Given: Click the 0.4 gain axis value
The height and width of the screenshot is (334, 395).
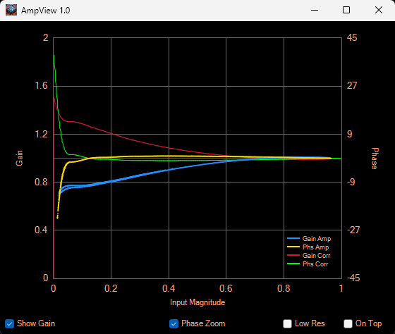Looking at the screenshot, I should click(41, 230).
